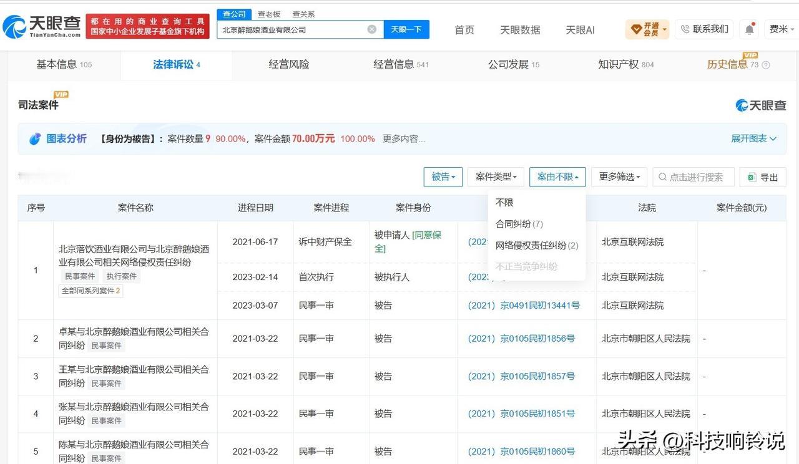Click the 图表分析 chart icon
799x464 pixels.
click(x=35, y=139)
